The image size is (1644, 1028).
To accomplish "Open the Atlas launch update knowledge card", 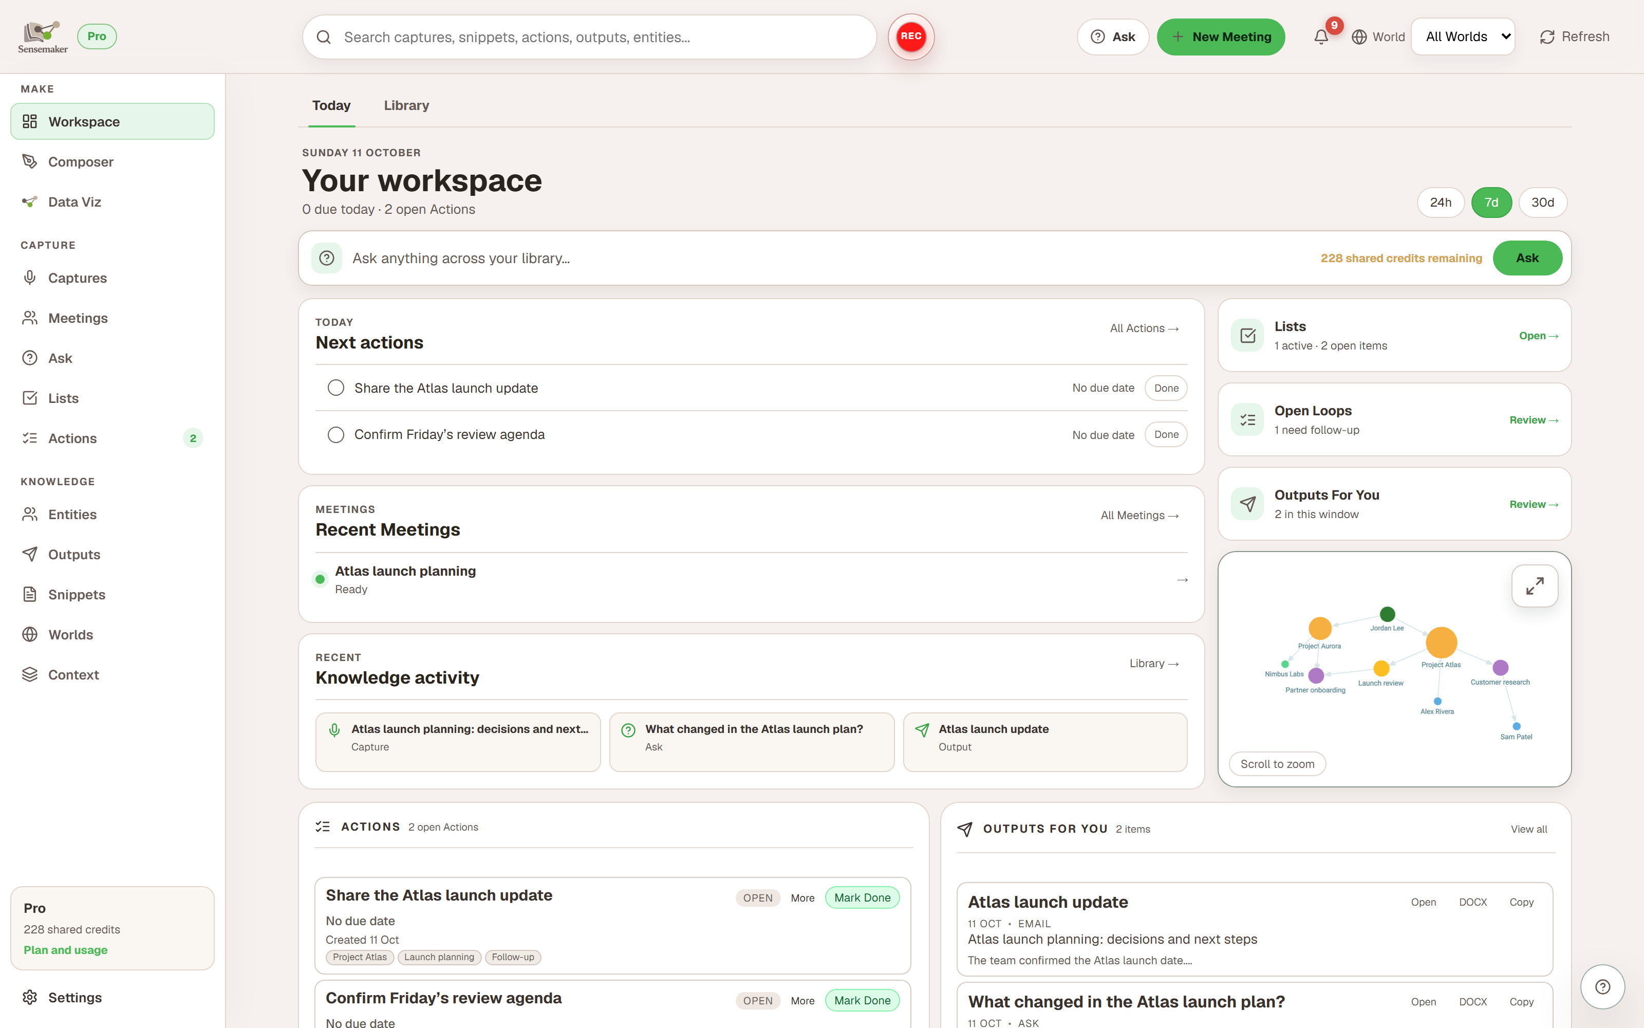I will click(x=1045, y=742).
